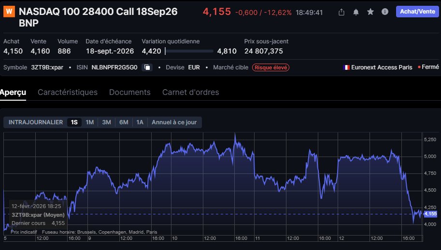Open the Carnet d'ordres tab

point(190,92)
